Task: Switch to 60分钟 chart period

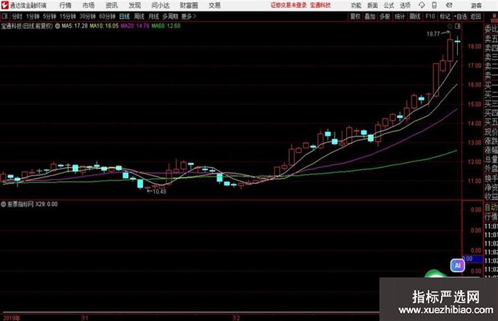Action: coord(107,16)
